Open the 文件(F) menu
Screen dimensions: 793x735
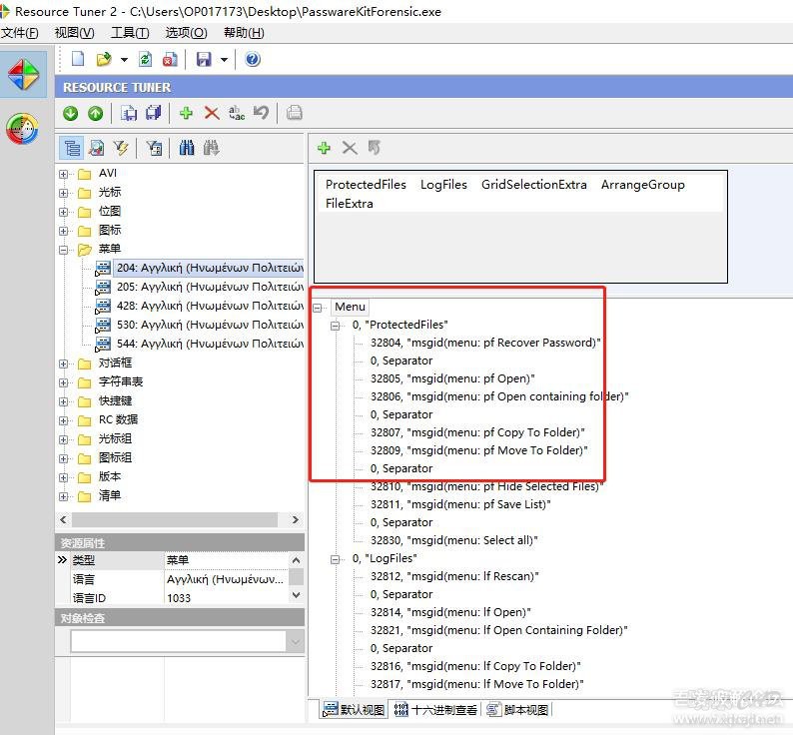click(x=20, y=33)
